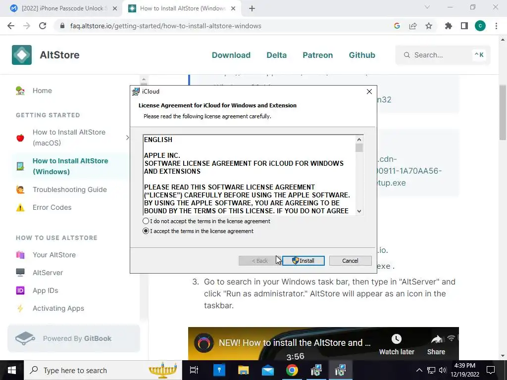Open How to Install AltStore (Windows)

pyautogui.click(x=70, y=166)
